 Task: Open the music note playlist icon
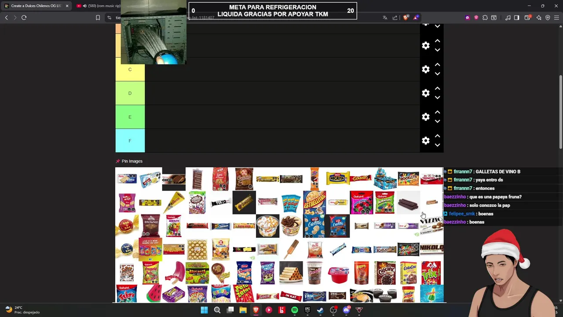click(508, 18)
